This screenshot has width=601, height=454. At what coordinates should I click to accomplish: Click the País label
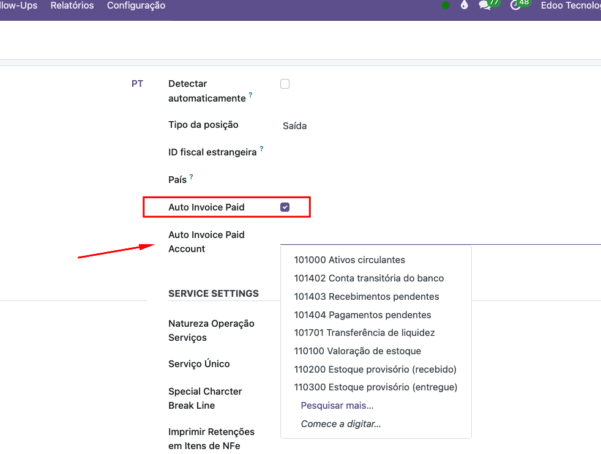tap(177, 180)
